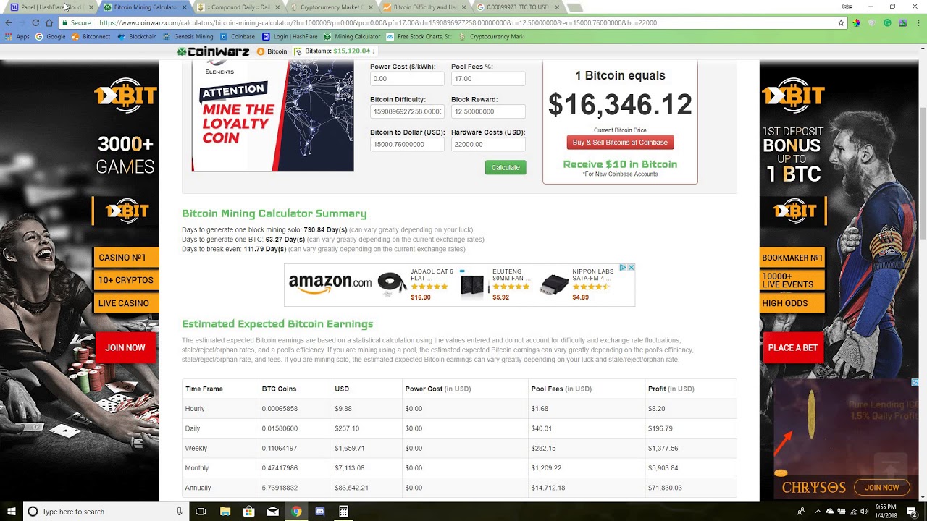Open the Login | HashFlare bookmark
Image resolution: width=927 pixels, height=521 pixels.
290,36
